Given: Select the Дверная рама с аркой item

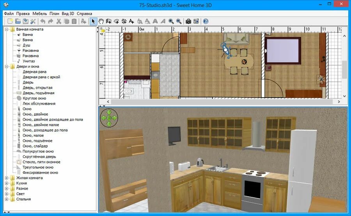Looking at the screenshot, I should (41, 77).
